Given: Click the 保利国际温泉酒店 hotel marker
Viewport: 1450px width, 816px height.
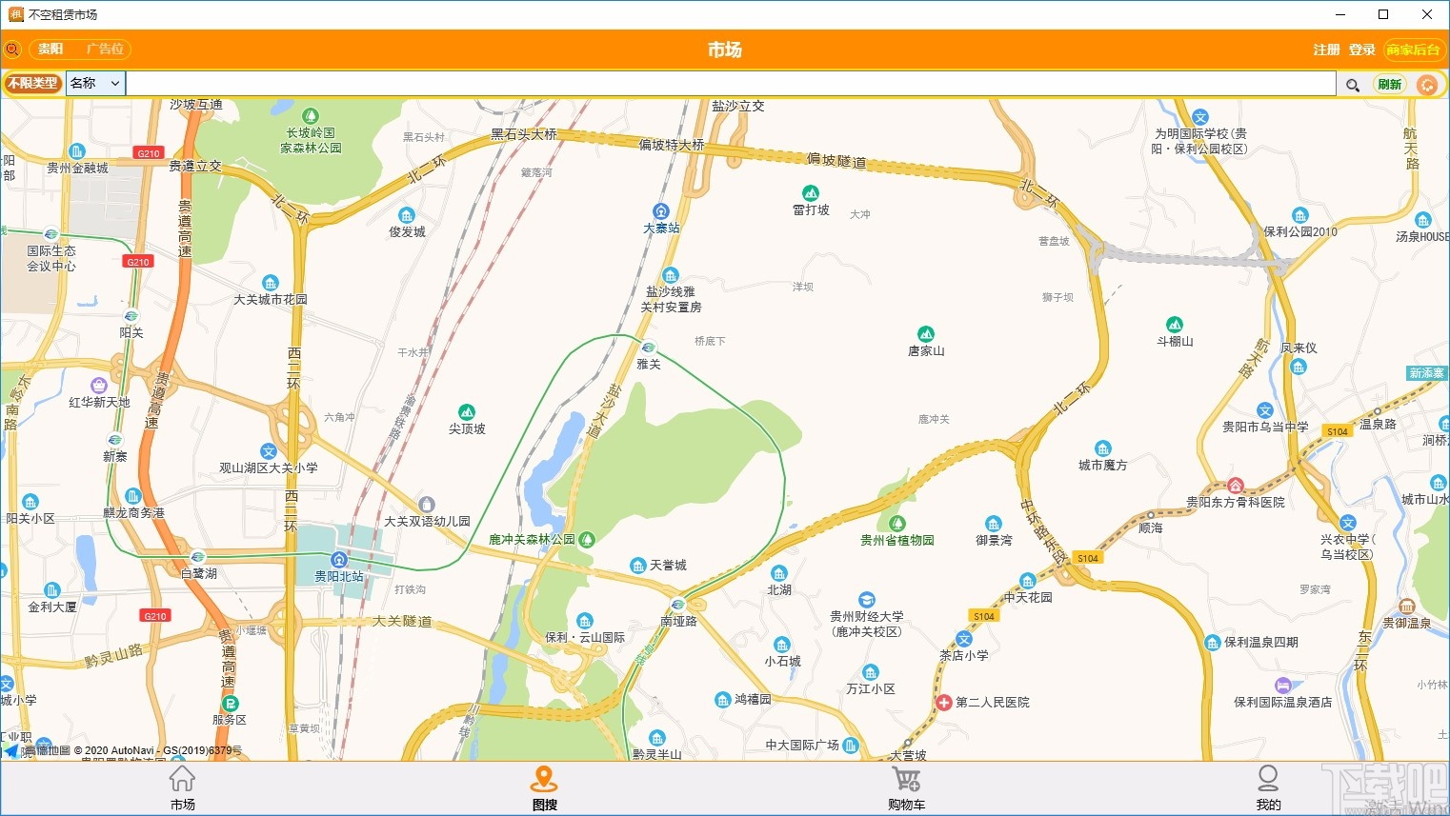Looking at the screenshot, I should pyautogui.click(x=1282, y=686).
